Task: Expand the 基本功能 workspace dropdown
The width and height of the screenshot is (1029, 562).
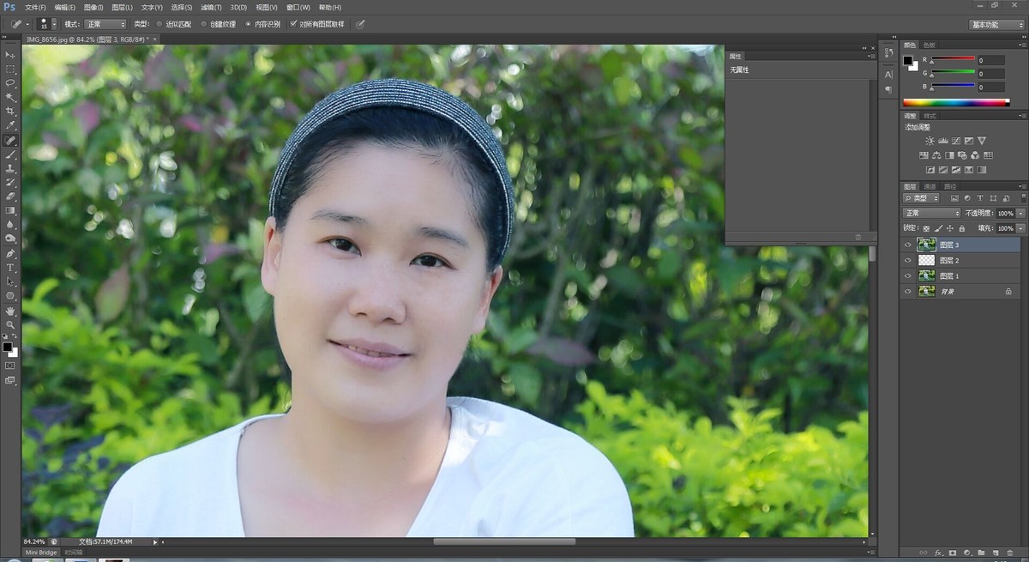Action: pyautogui.click(x=996, y=25)
